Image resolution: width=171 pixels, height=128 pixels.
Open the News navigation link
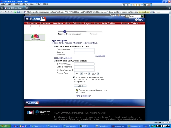pyautogui.click(x=96, y=23)
